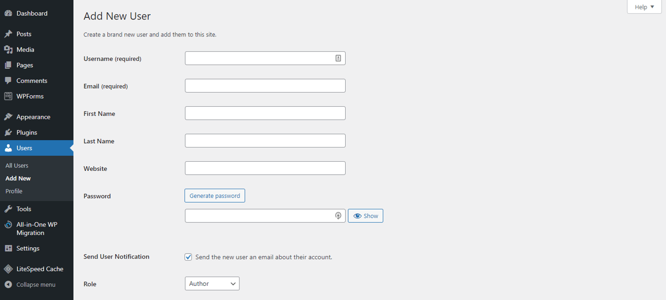This screenshot has height=300, width=666.
Task: Collapse the admin menu
Action: [x=10, y=284]
